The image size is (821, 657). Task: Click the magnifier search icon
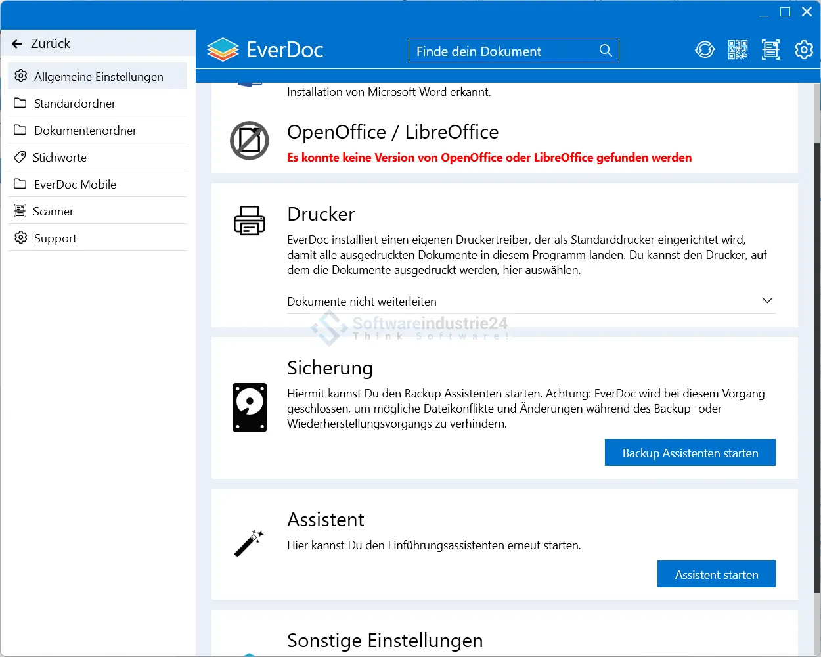606,51
